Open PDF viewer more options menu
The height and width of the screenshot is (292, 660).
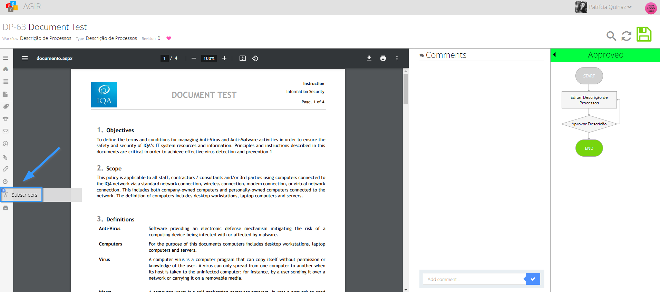click(x=397, y=58)
